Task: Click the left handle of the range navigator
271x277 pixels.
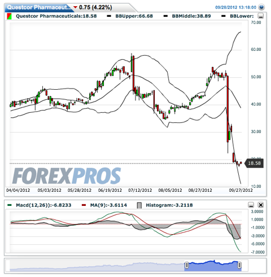Action: pos(187,265)
